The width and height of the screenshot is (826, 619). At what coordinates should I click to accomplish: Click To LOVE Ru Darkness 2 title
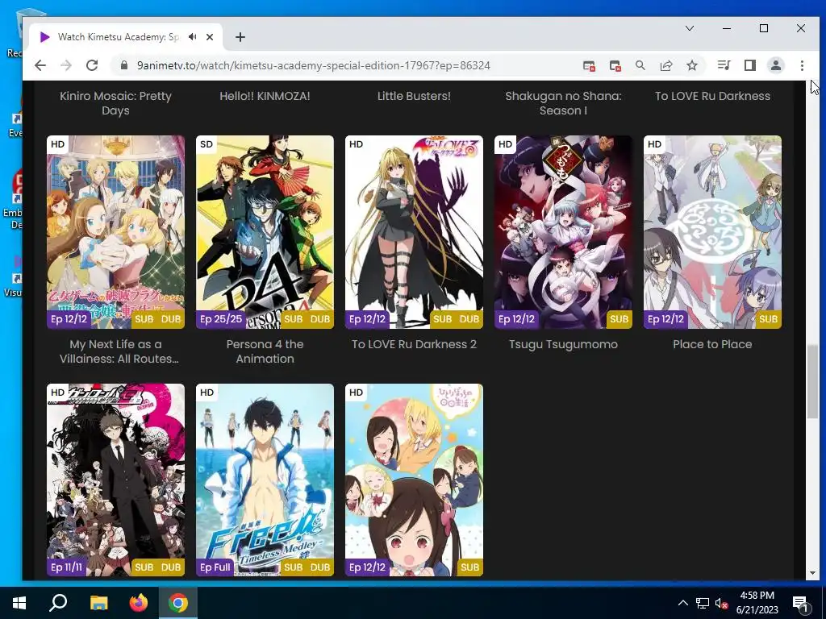tap(414, 344)
